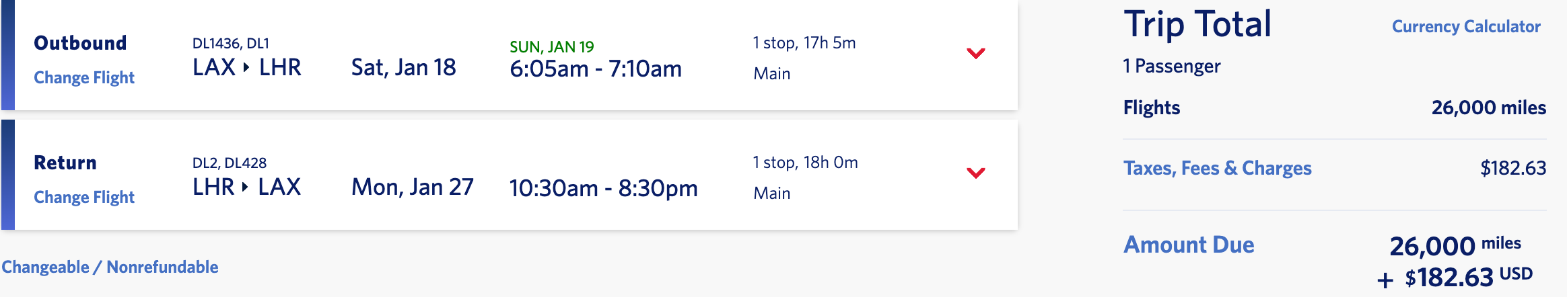Click Change Flight under Outbound
This screenshot has height=297, width=1567.
pyautogui.click(x=84, y=78)
